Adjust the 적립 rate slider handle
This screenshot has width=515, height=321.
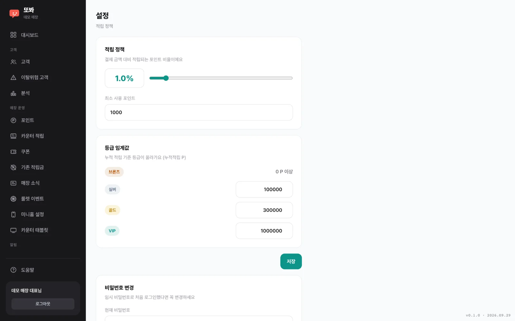pos(166,78)
